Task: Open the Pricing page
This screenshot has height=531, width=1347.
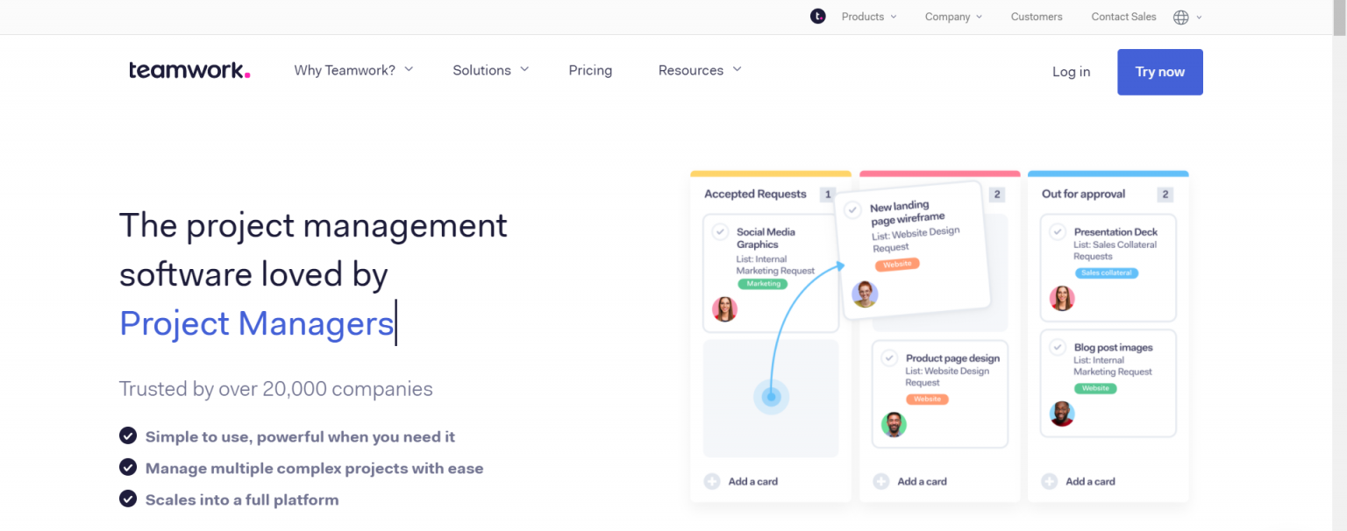Action: click(x=590, y=70)
